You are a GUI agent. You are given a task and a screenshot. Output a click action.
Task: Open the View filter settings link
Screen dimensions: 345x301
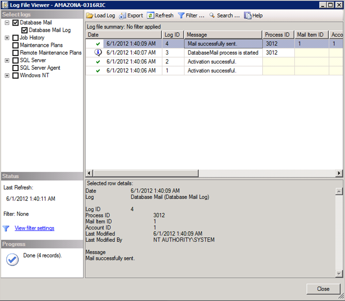35,228
